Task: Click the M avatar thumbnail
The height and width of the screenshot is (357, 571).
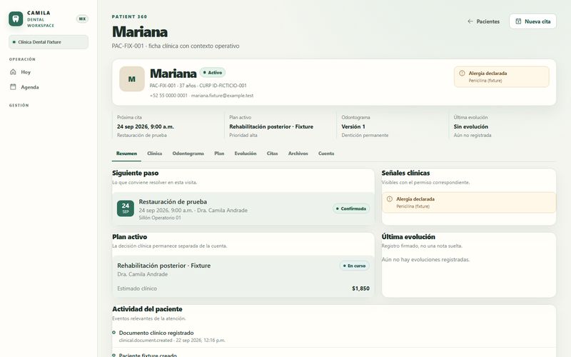Action: click(x=132, y=79)
